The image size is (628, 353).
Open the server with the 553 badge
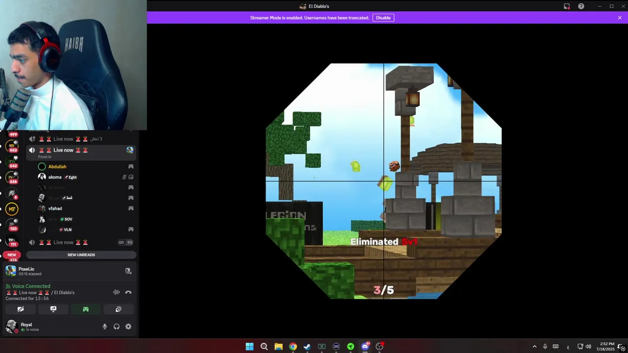click(12, 145)
